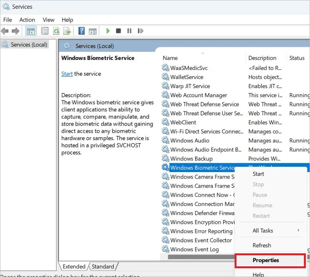The image size is (310, 277).
Task: Choose Start in the context menu
Action: click(x=258, y=174)
